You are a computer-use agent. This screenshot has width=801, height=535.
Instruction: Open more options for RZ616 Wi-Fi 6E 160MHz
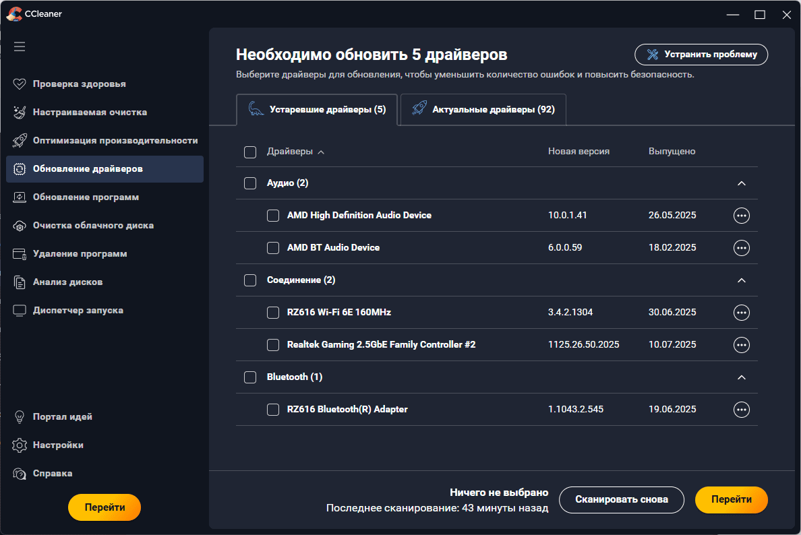coord(741,313)
